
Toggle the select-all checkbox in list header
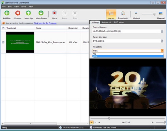click(3, 28)
